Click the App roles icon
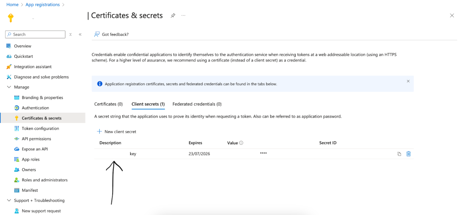462x215 pixels. pyautogui.click(x=17, y=159)
